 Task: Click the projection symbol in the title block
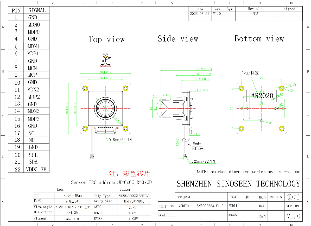tap(293, 197)
